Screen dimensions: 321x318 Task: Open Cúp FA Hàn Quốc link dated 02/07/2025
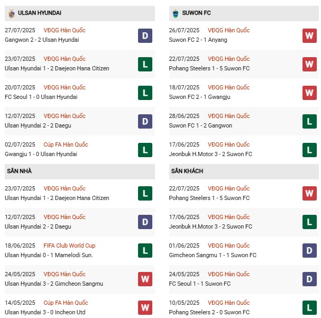(66, 144)
